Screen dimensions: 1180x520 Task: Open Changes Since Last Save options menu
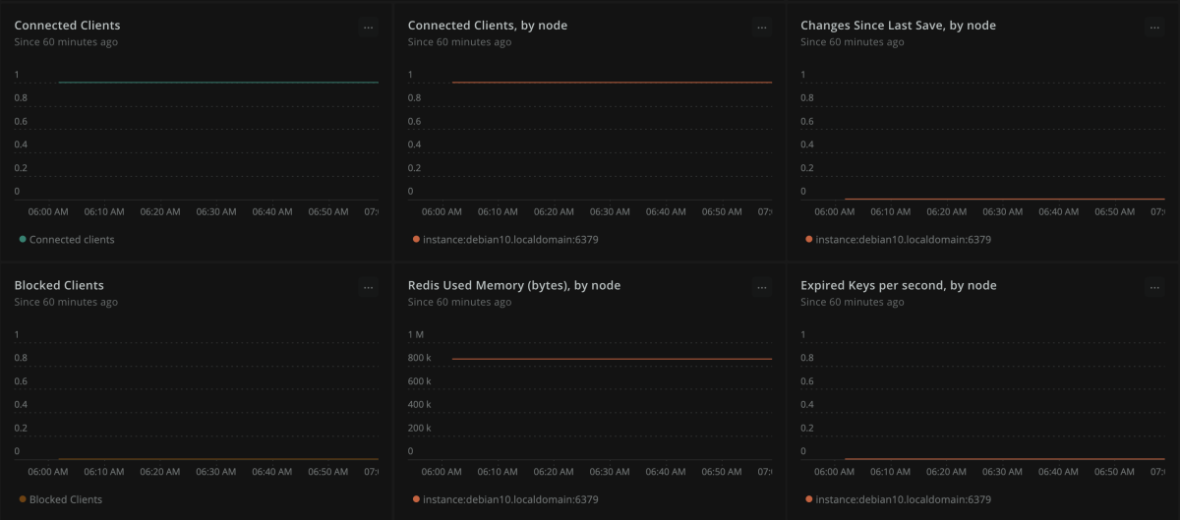click(x=1154, y=28)
